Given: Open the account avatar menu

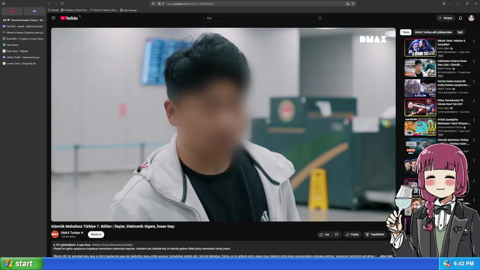Looking at the screenshot, I should [x=471, y=18].
